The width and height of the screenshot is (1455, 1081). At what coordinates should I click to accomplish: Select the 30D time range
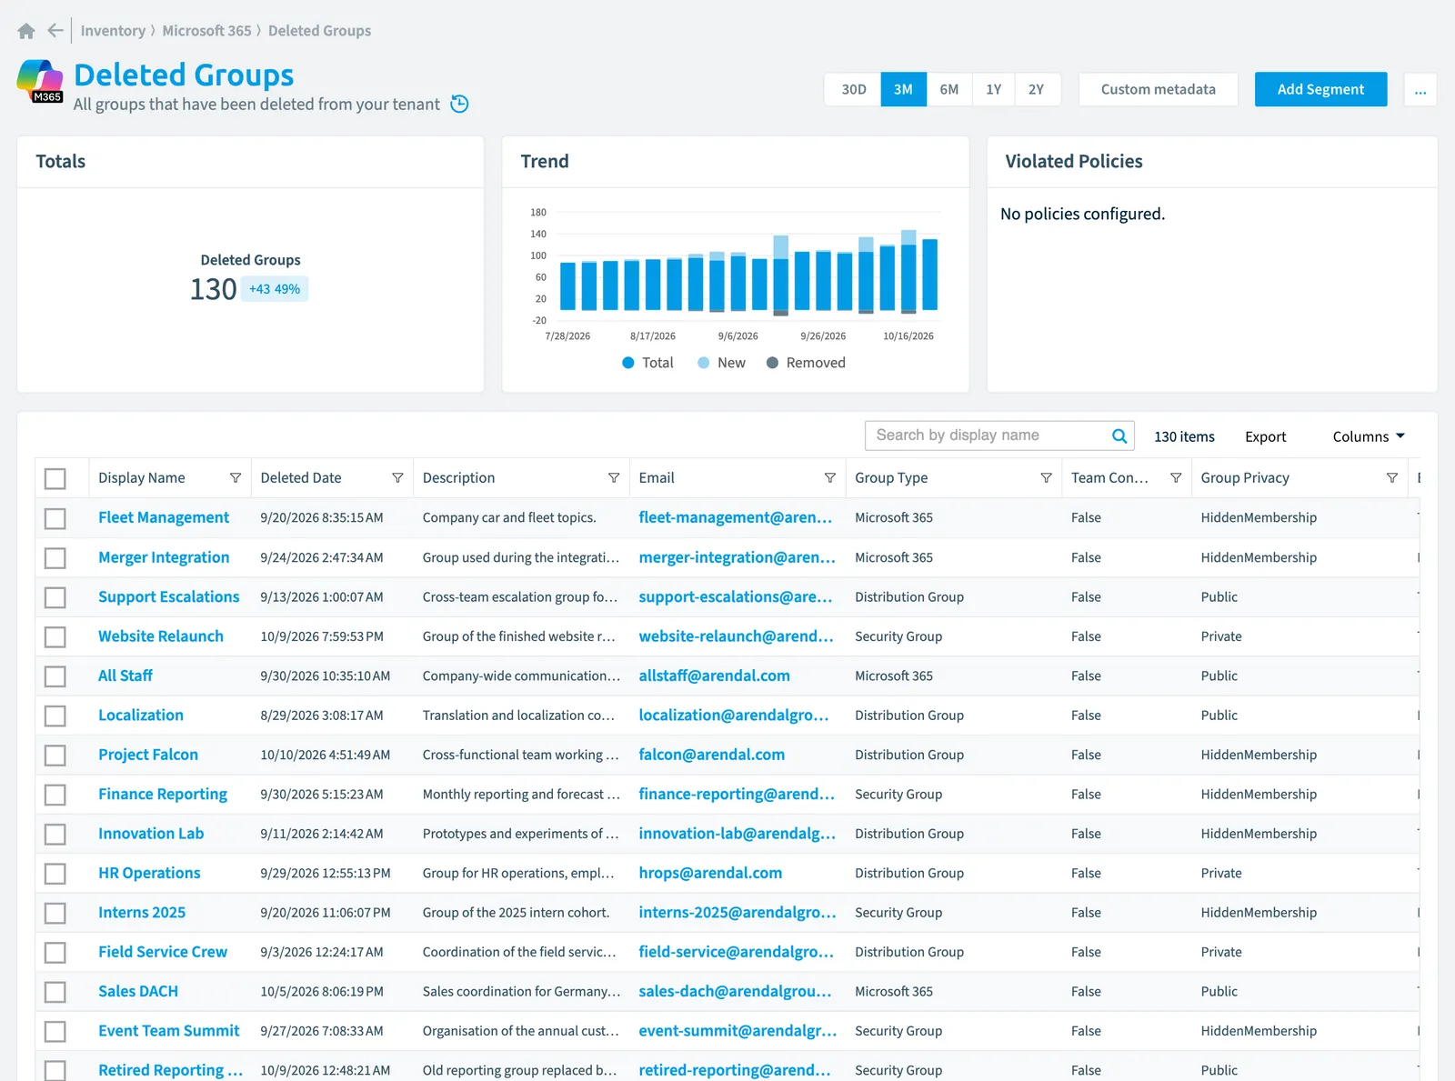click(853, 90)
